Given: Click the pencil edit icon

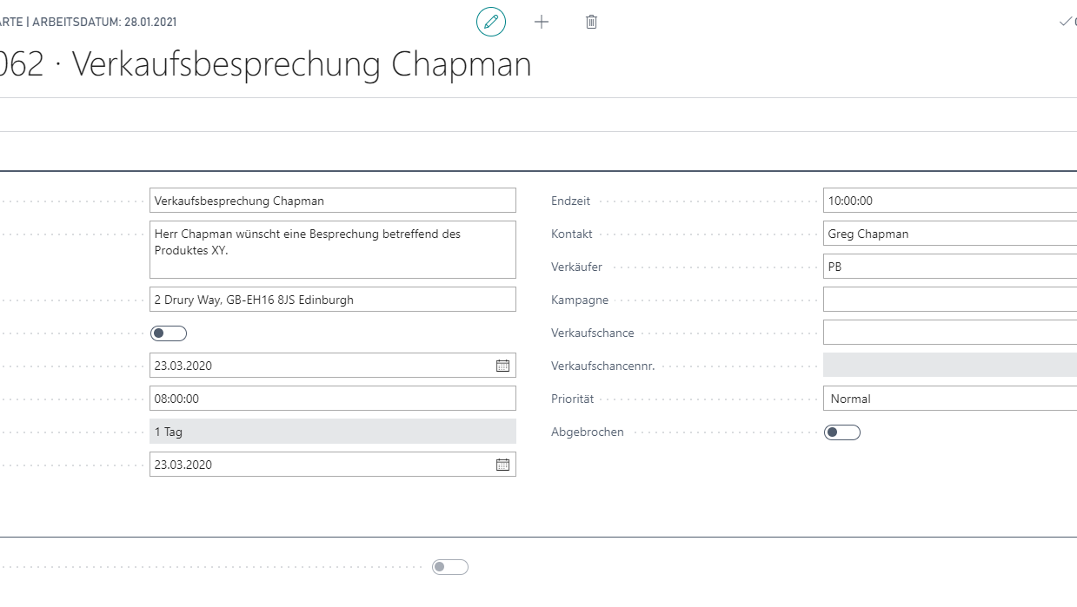Looking at the screenshot, I should (491, 22).
